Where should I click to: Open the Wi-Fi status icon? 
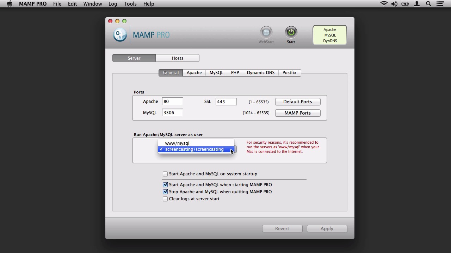tap(384, 4)
